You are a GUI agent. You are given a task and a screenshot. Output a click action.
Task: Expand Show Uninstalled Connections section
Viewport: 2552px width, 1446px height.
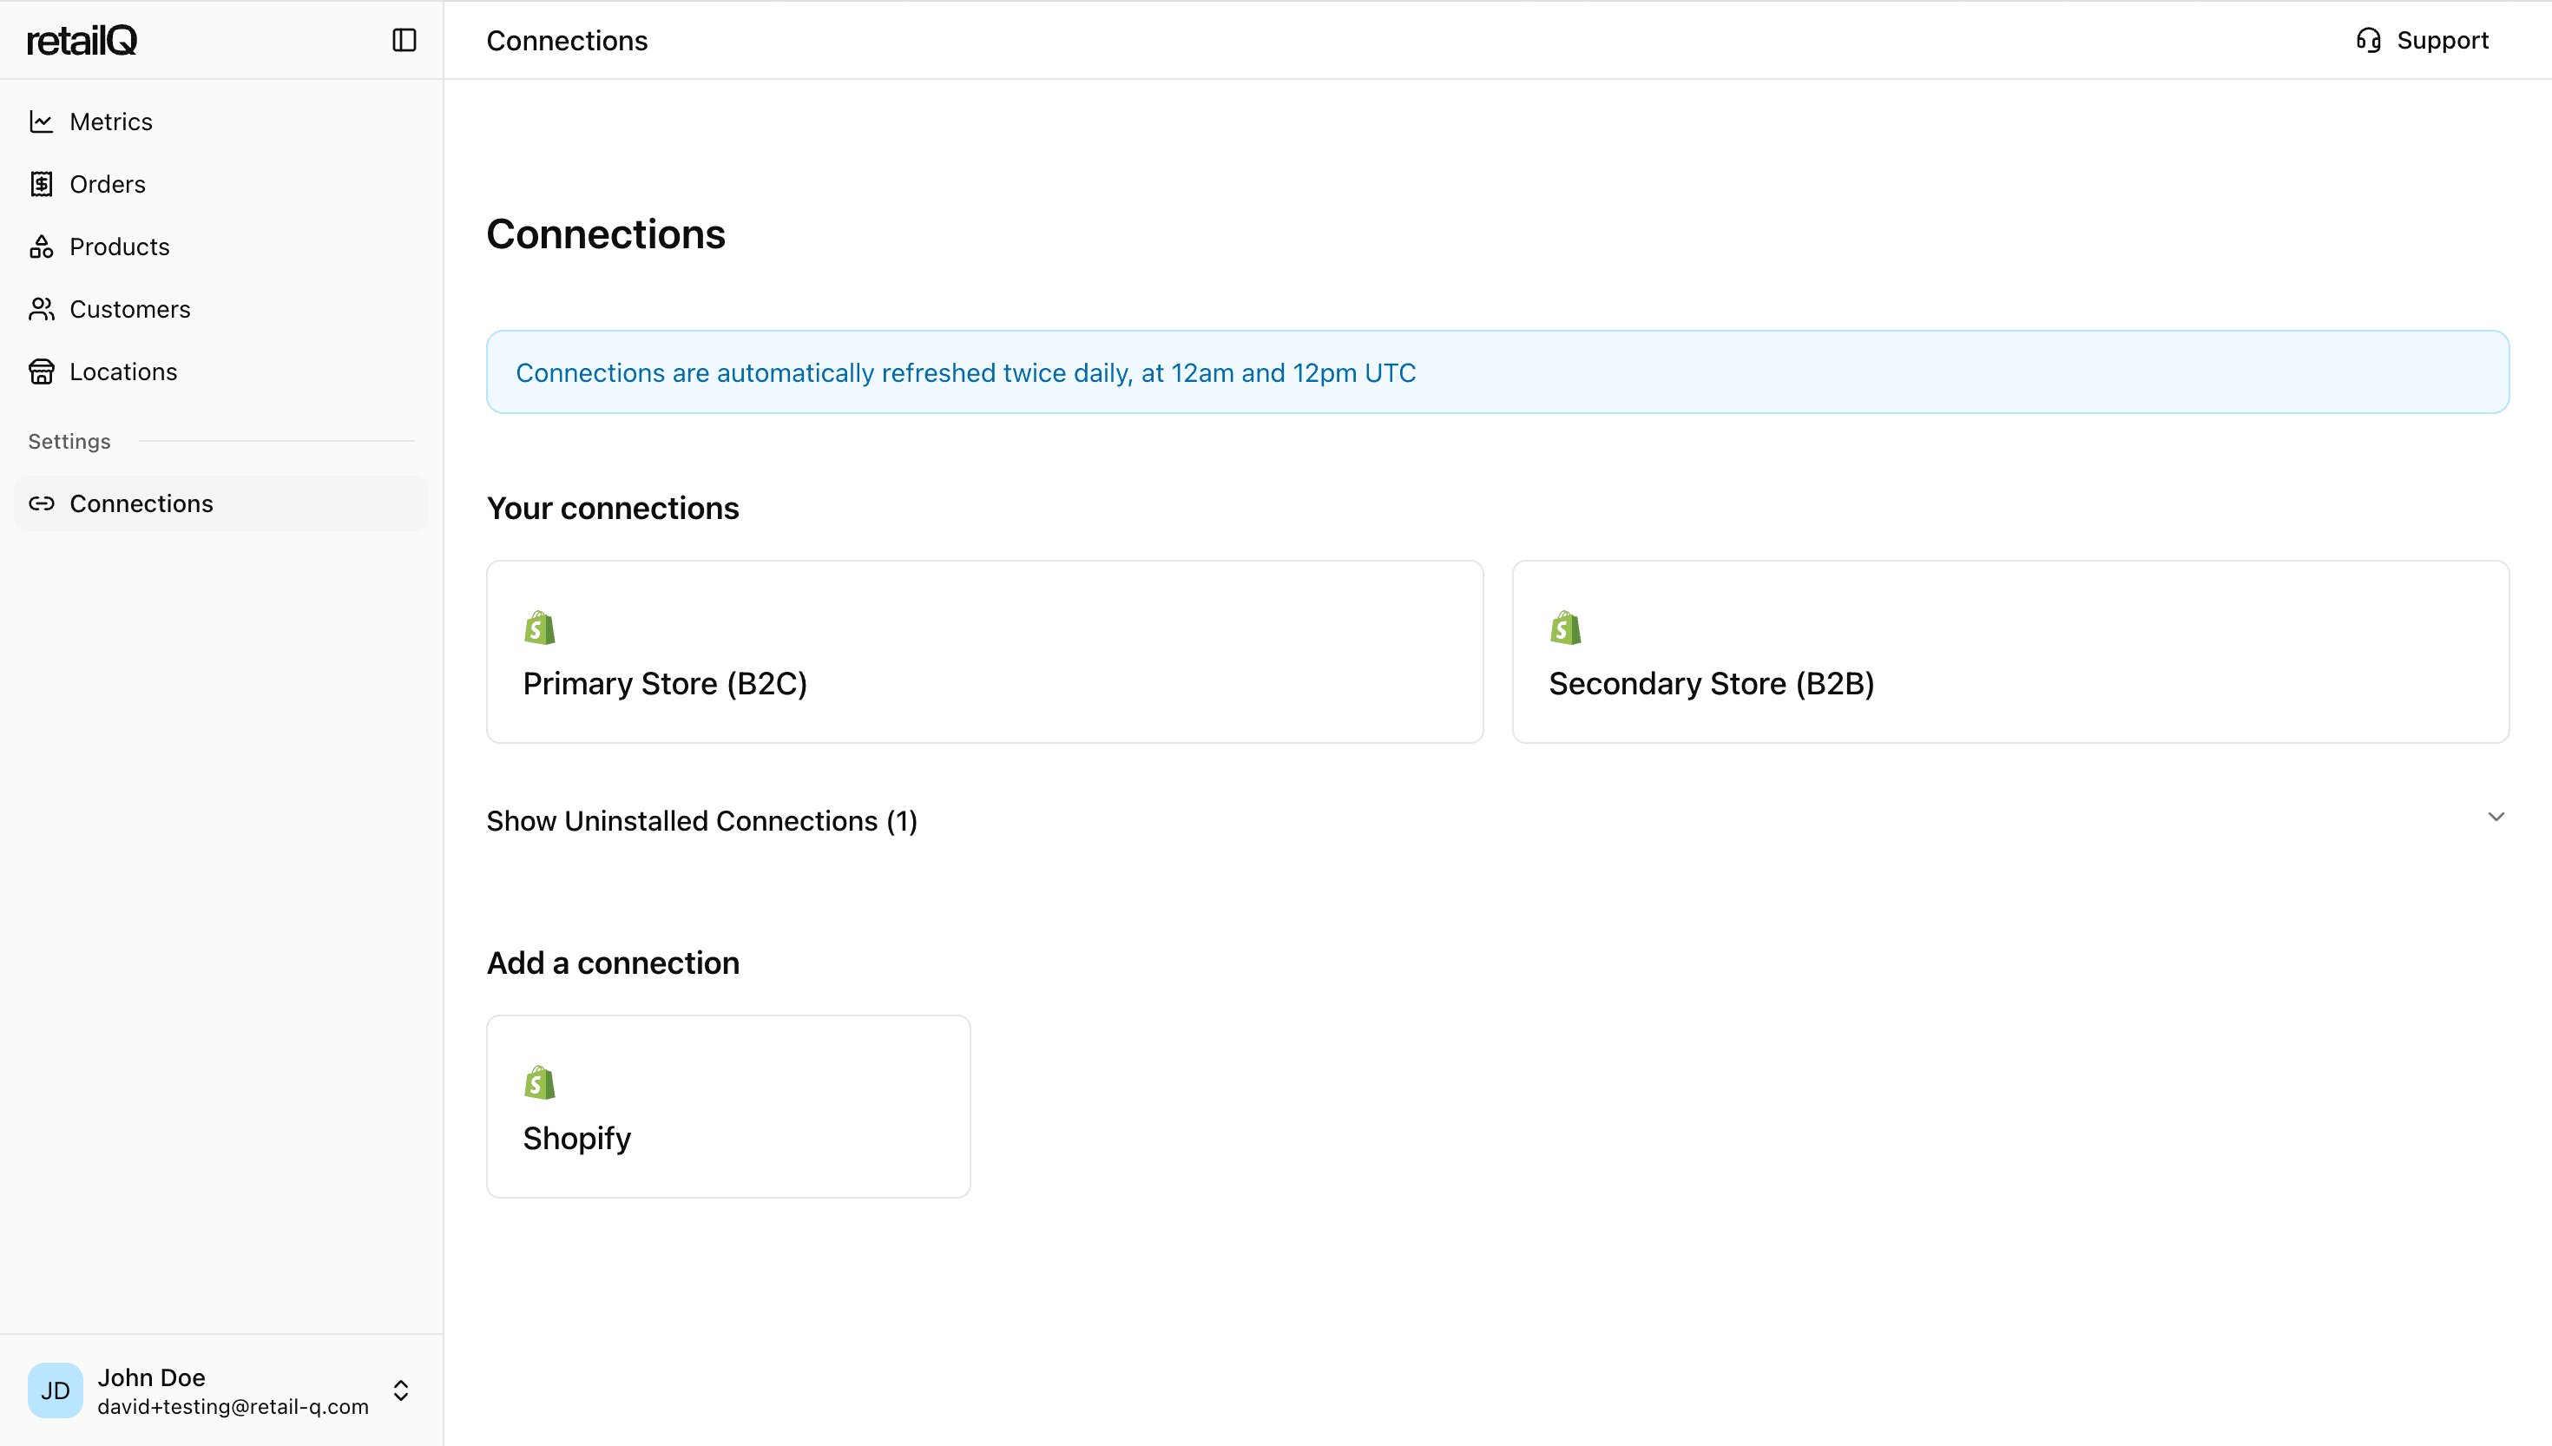coord(701,820)
